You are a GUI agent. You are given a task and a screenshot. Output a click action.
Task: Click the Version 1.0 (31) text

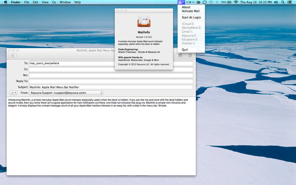pos(144,37)
